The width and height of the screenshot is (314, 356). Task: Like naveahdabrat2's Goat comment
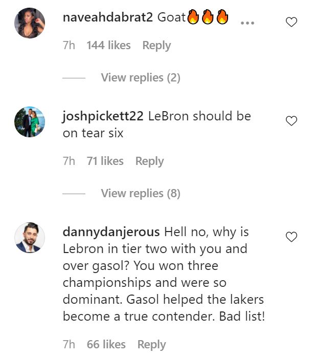(x=291, y=22)
